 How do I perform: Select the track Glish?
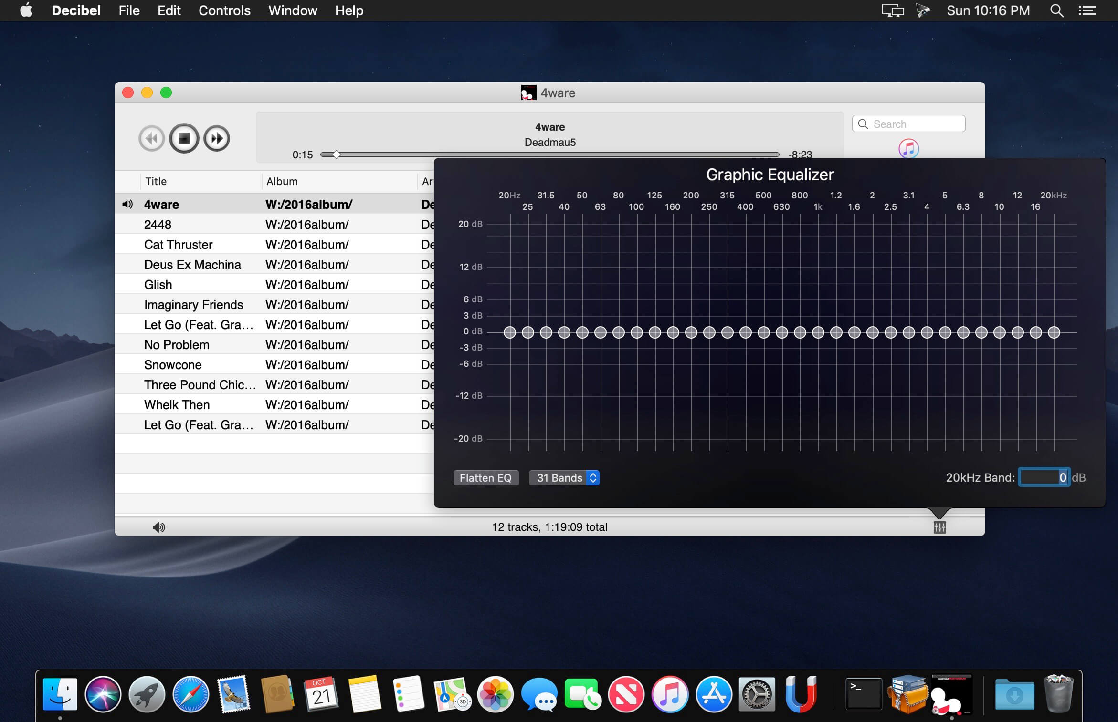(274, 284)
